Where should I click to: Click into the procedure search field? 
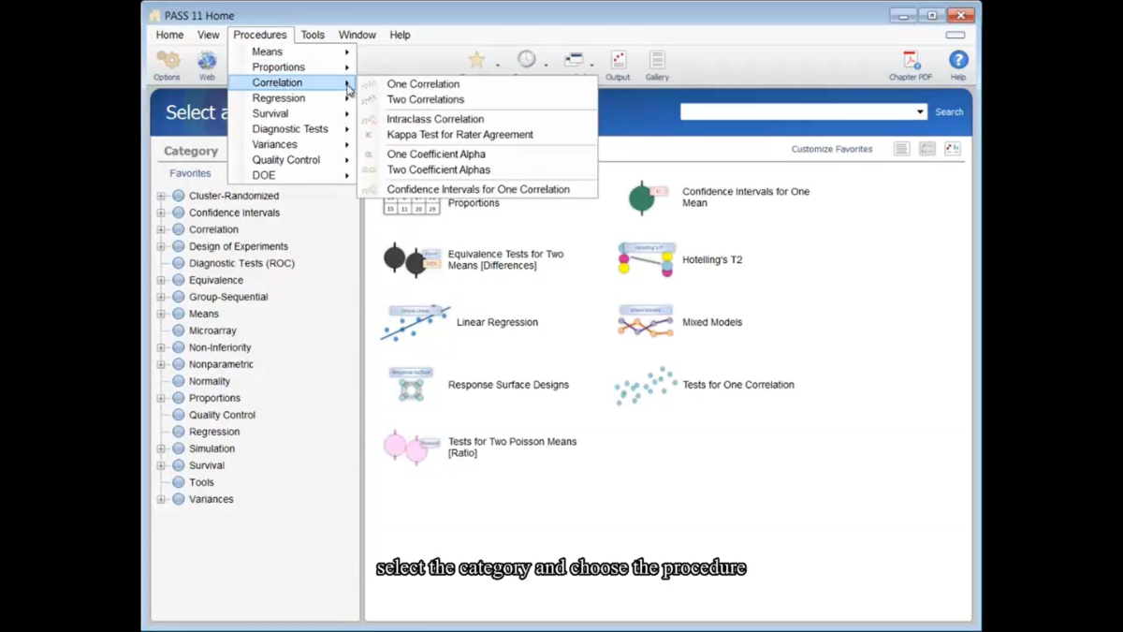pyautogui.click(x=797, y=111)
